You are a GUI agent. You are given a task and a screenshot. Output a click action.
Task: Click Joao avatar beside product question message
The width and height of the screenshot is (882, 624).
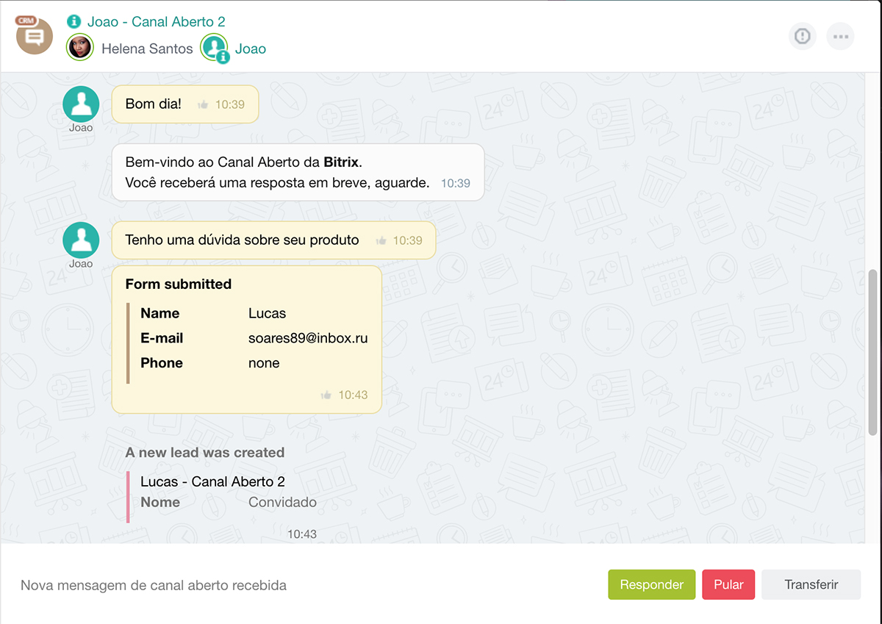point(81,240)
